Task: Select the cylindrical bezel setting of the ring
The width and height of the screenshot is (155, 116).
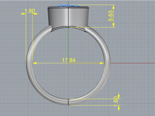Action: 68,17
